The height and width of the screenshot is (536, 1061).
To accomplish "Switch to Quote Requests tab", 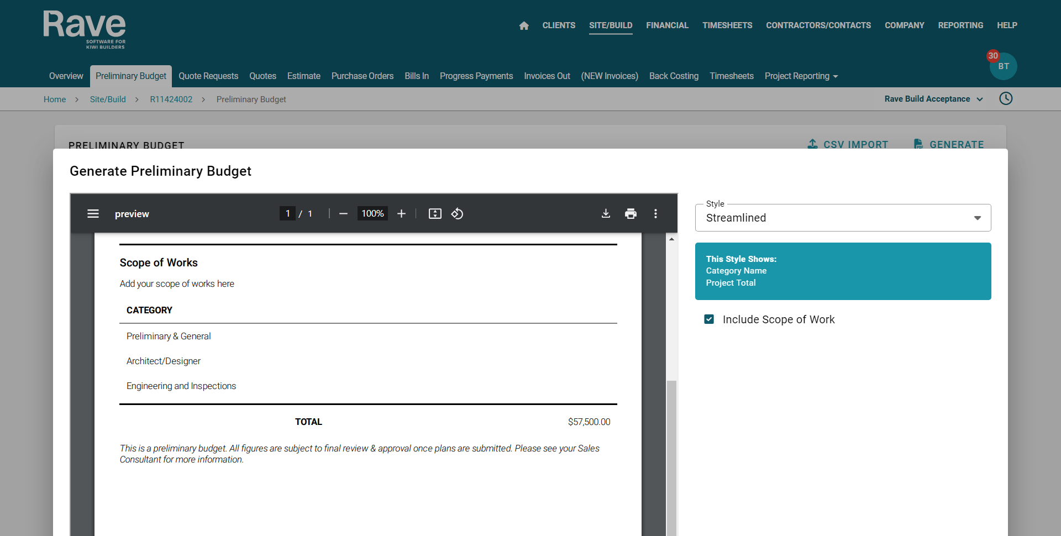I will pos(208,76).
